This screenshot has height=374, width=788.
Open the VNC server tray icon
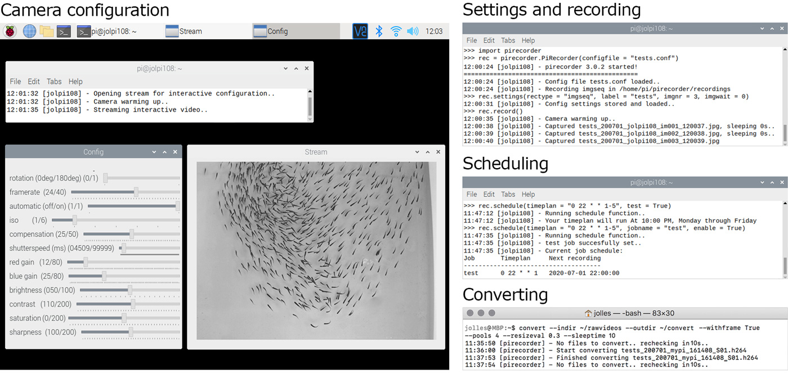[x=360, y=31]
